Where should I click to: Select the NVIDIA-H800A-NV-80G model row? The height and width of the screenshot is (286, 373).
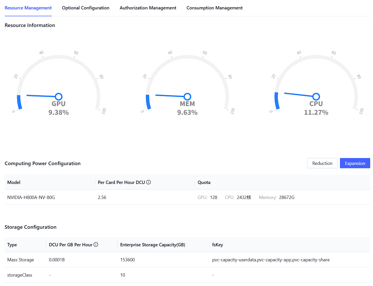[31, 197]
